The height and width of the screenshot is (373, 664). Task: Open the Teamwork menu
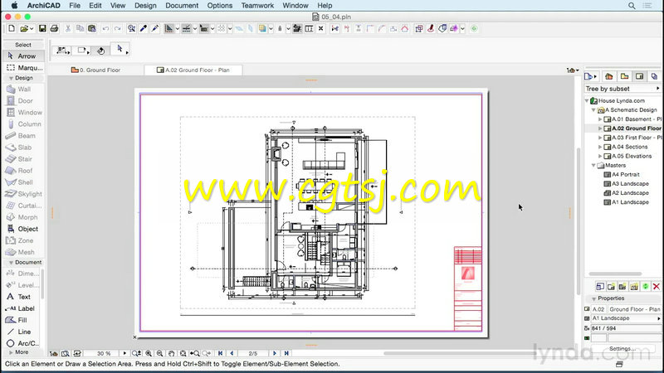(257, 6)
